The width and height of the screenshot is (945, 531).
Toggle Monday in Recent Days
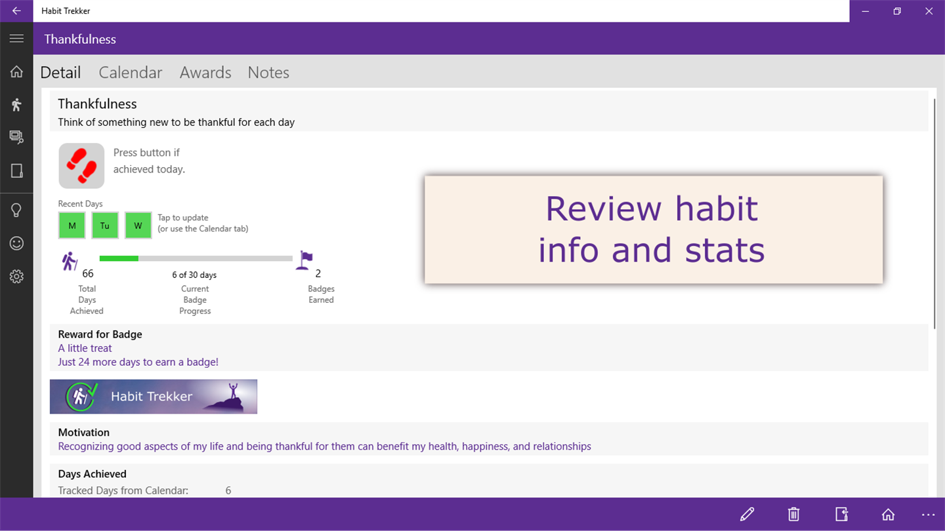coord(72,226)
